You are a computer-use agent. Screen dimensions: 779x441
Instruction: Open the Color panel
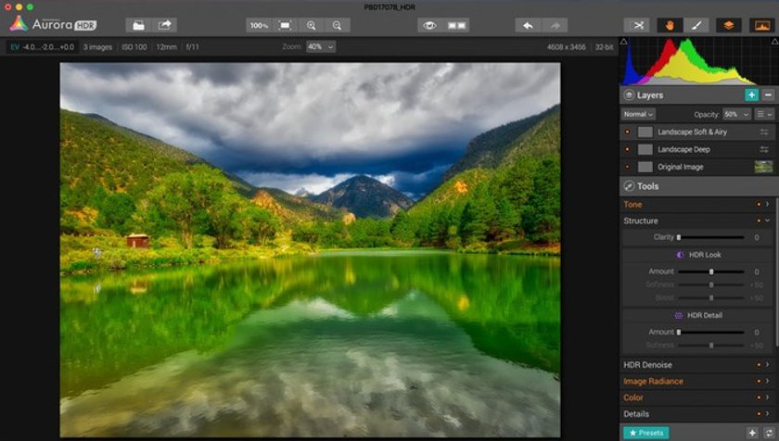(632, 397)
